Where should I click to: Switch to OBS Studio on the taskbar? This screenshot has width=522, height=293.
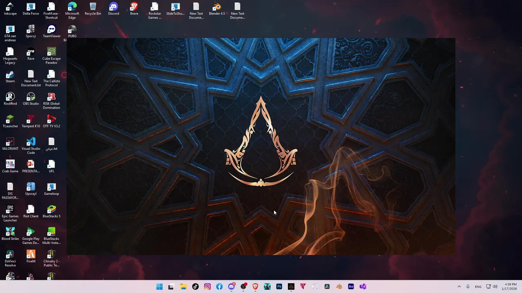coord(243,286)
